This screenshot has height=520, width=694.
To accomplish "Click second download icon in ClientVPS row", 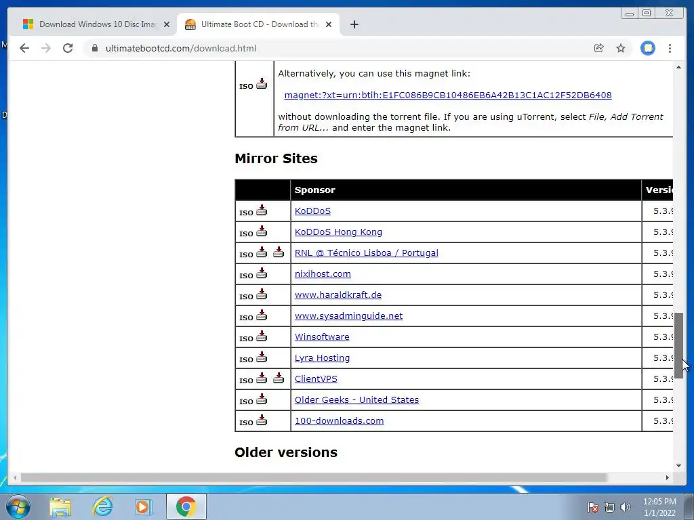I will pos(279,378).
